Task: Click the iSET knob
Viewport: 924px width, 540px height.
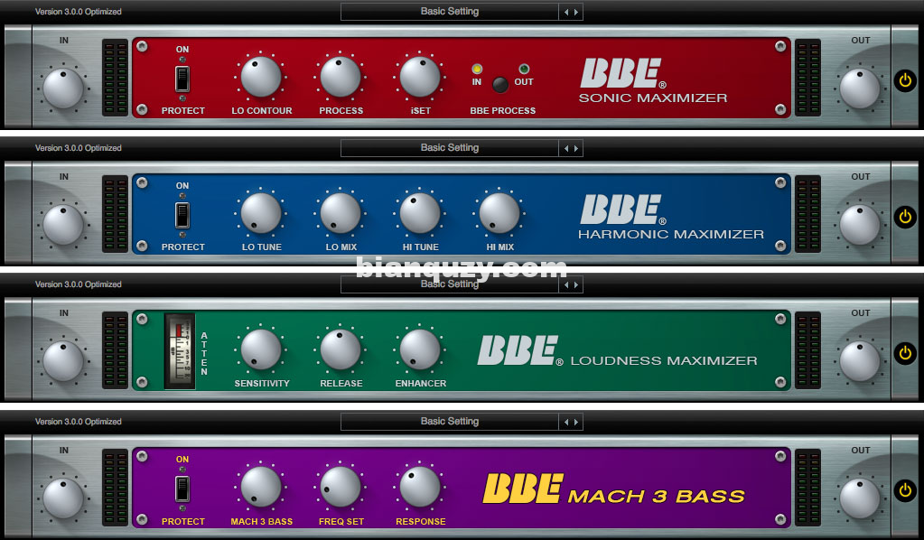Action: tap(420, 77)
